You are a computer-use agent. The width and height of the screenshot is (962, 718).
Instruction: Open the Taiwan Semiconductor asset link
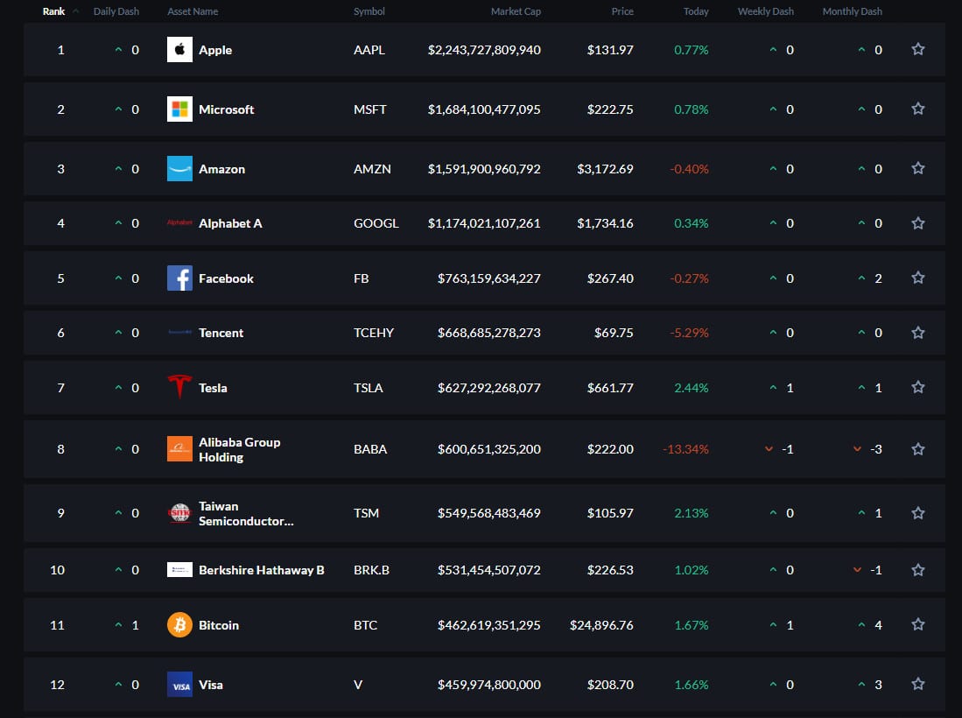(246, 513)
